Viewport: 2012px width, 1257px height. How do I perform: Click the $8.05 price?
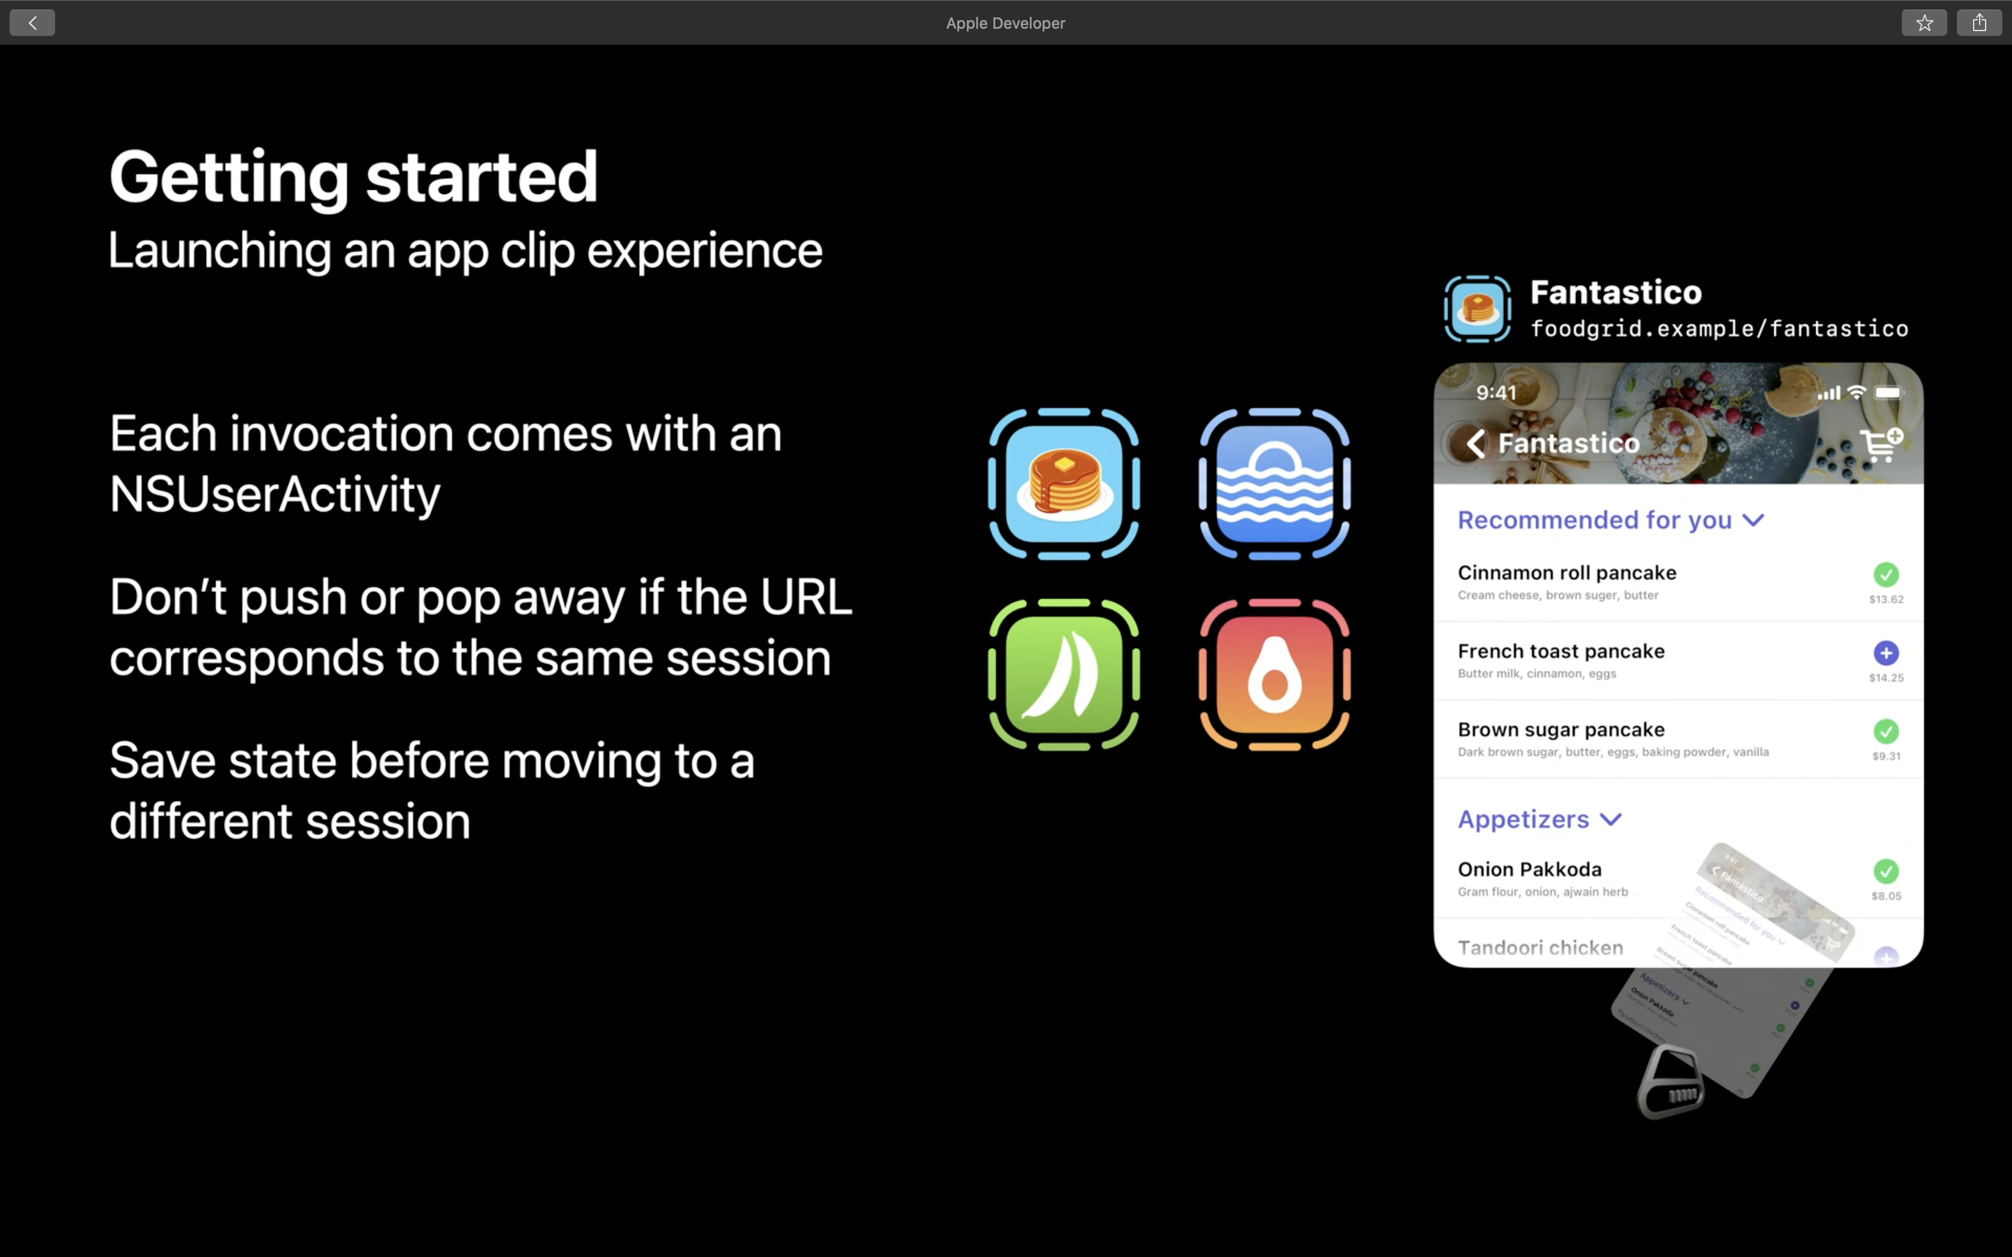1886,896
